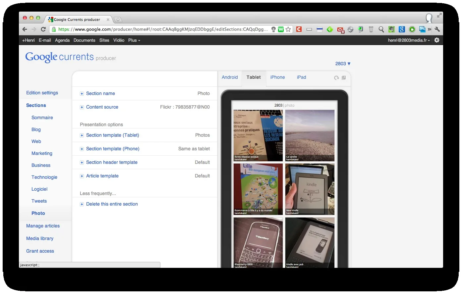Bookmark page with the star icon

[x=288, y=29]
